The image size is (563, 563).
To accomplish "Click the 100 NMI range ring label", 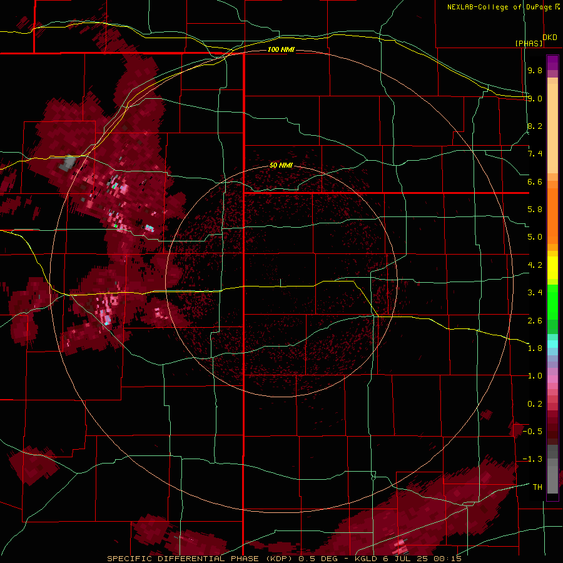I will (x=281, y=49).
